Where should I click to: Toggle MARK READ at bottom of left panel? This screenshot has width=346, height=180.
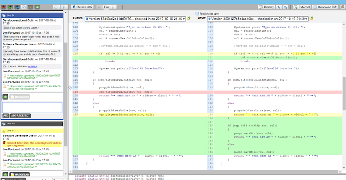(19, 175)
